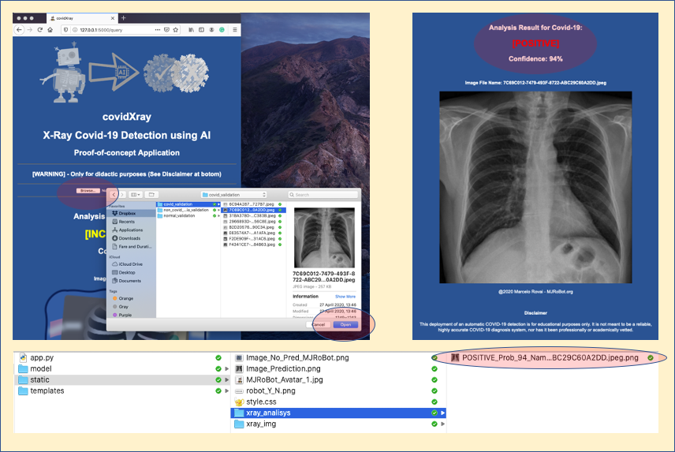Viewport: 675px width, 452px height.
Task: Open the Firefox account icon
Action: click(211, 30)
